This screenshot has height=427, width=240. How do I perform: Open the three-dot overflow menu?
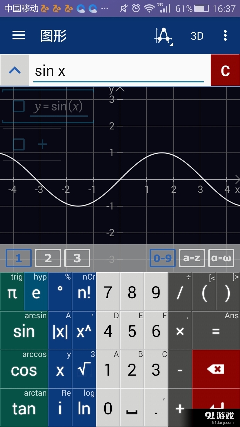[225, 35]
